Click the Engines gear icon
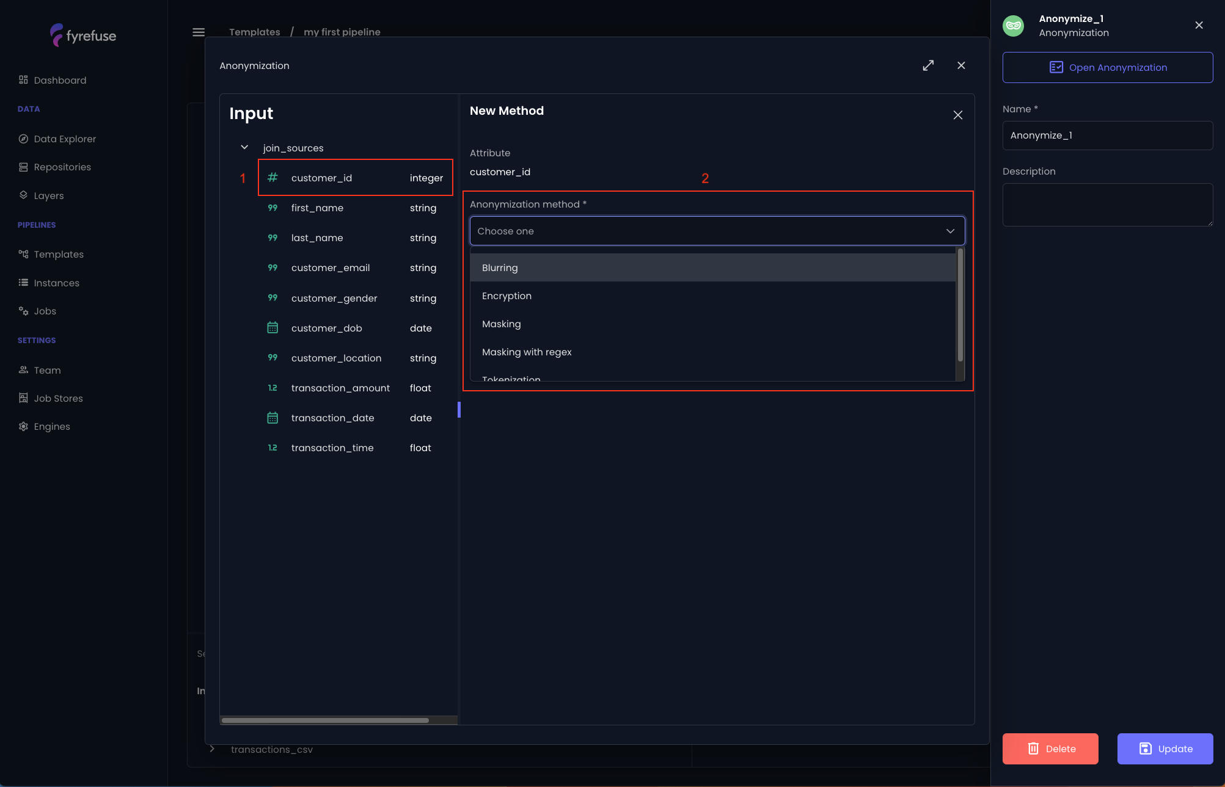Viewport: 1225px width, 787px height. tap(23, 426)
